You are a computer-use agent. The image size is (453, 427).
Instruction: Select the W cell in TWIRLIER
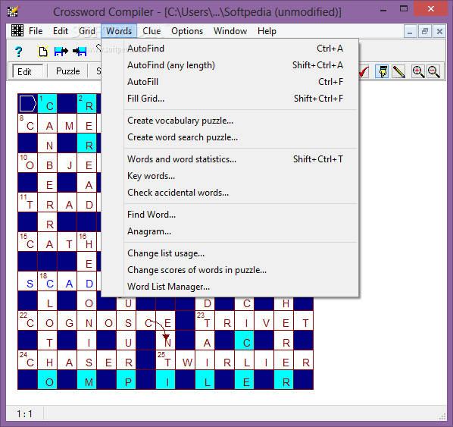[185, 360]
